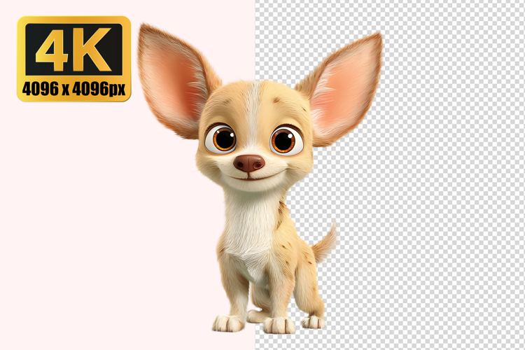Click the puppy's rear paw near the tail
The width and height of the screenshot is (525, 350).
(313, 321)
